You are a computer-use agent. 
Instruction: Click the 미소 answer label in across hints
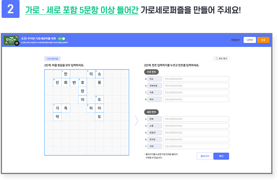pyautogui.click(x=154, y=79)
